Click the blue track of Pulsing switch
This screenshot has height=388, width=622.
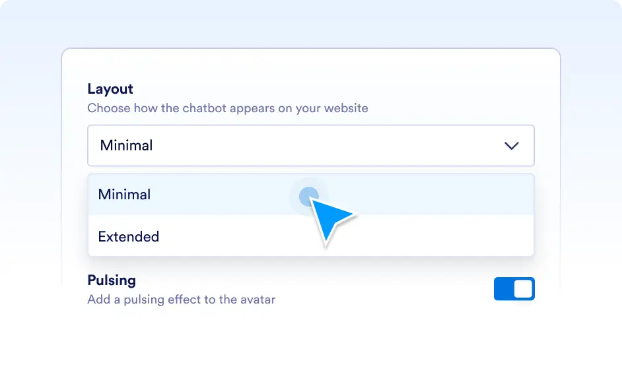(x=503, y=289)
